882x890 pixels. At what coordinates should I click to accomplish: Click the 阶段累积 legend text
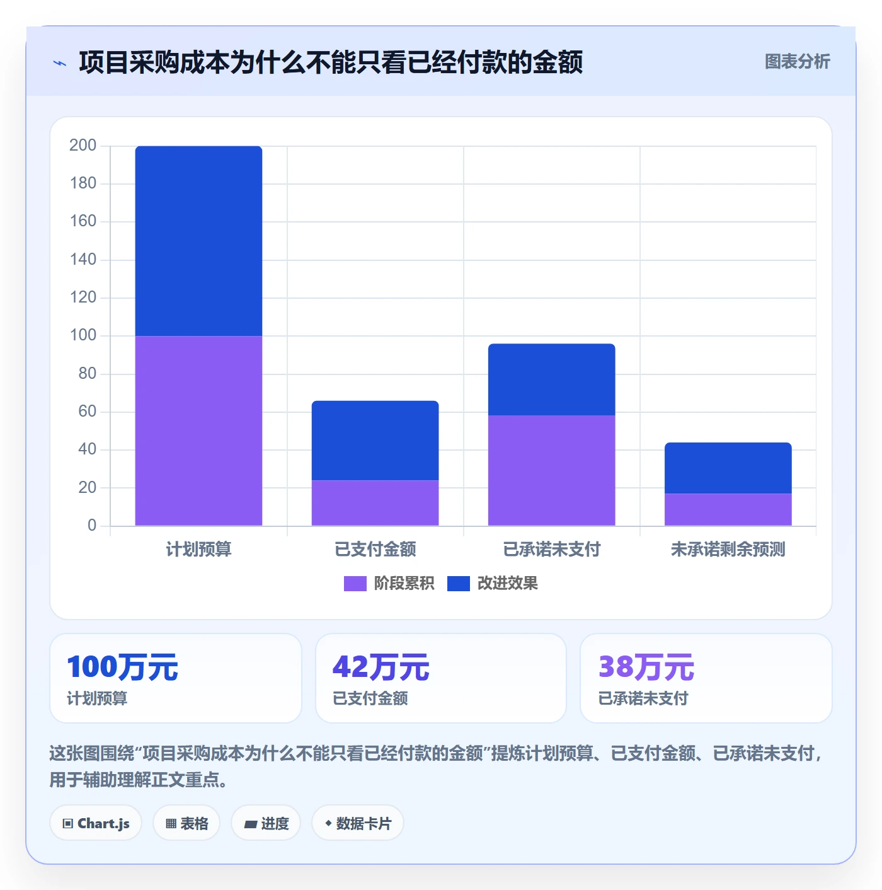(404, 584)
